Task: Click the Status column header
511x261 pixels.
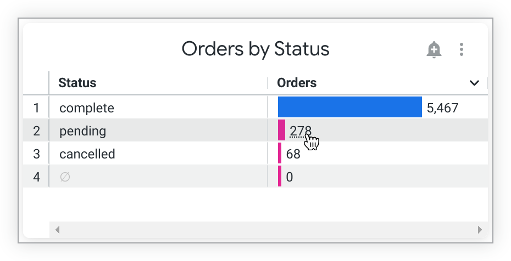Action: (x=77, y=83)
